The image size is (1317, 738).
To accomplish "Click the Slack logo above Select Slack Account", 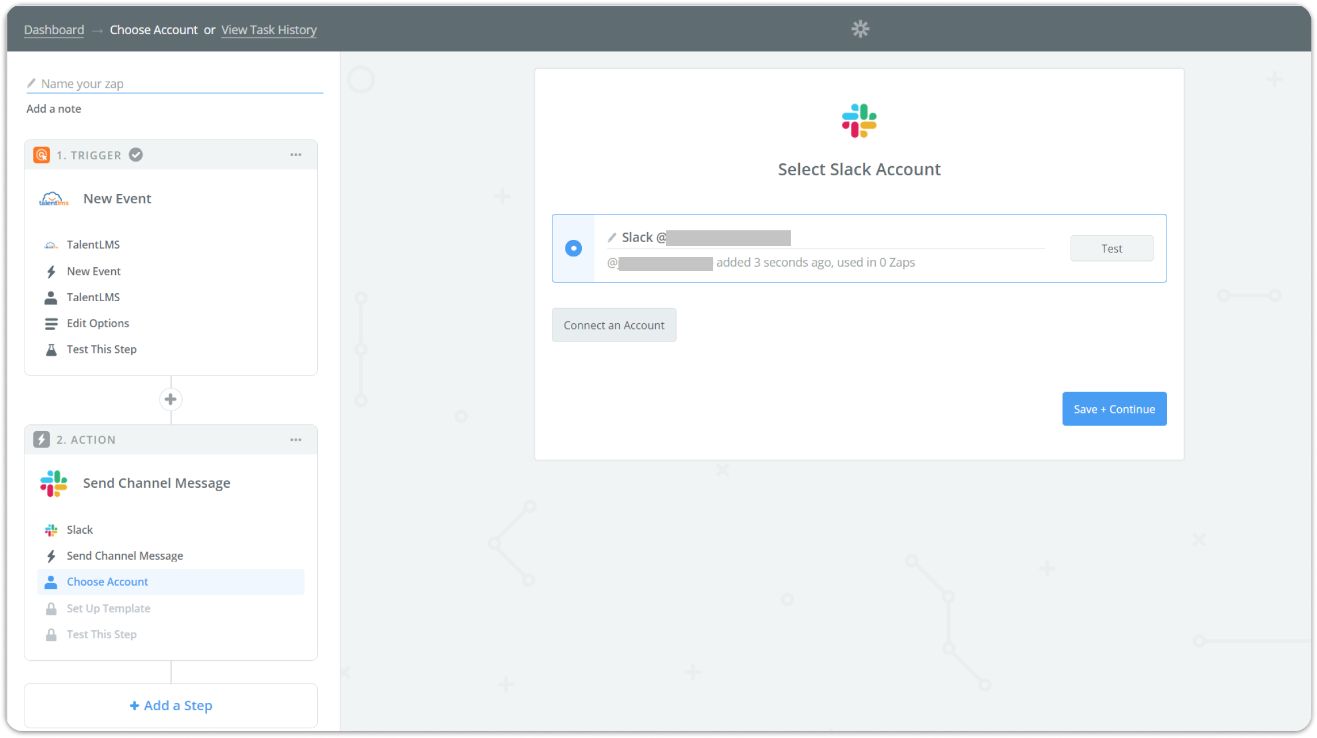I will pyautogui.click(x=859, y=121).
